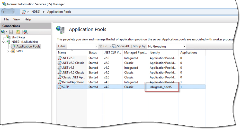This screenshot has width=241, height=130.
Task: Click arrow before NDES1 in address bar
Action: [28, 12]
